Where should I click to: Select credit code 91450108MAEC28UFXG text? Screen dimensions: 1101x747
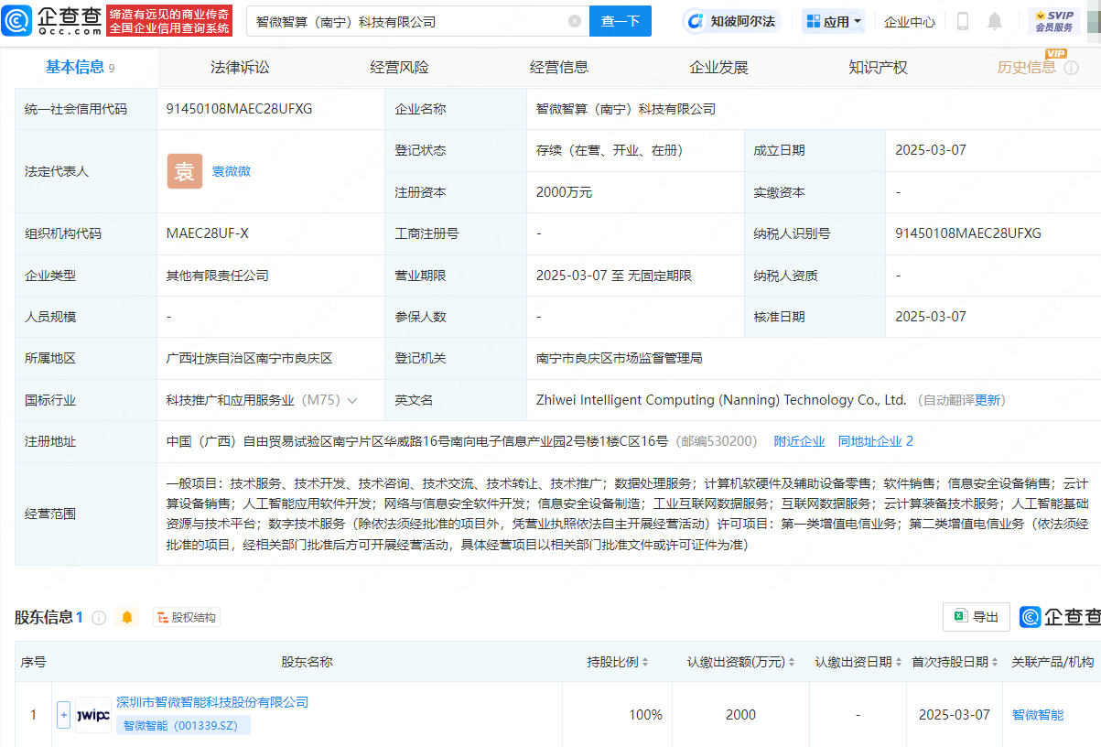coord(240,109)
